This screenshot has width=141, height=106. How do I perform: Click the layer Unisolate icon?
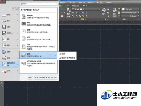point(76,16)
